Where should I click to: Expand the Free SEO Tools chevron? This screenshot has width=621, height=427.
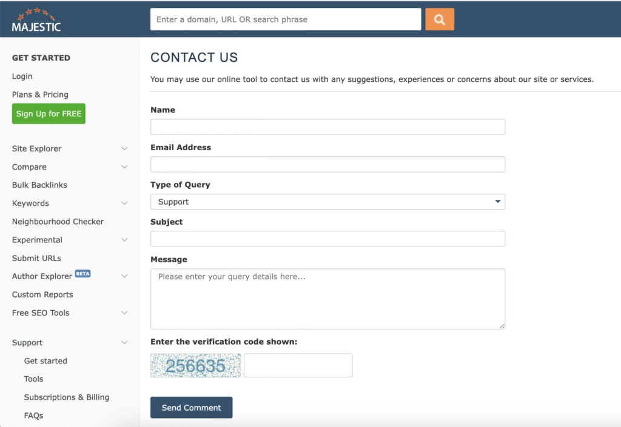(x=124, y=313)
